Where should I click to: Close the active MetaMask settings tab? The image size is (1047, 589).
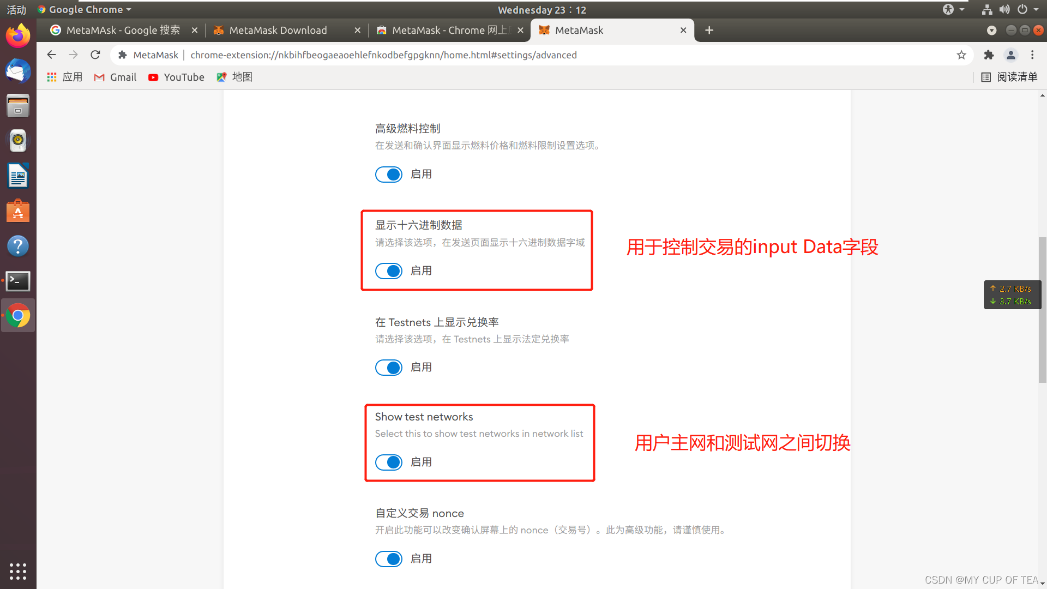[683, 31]
